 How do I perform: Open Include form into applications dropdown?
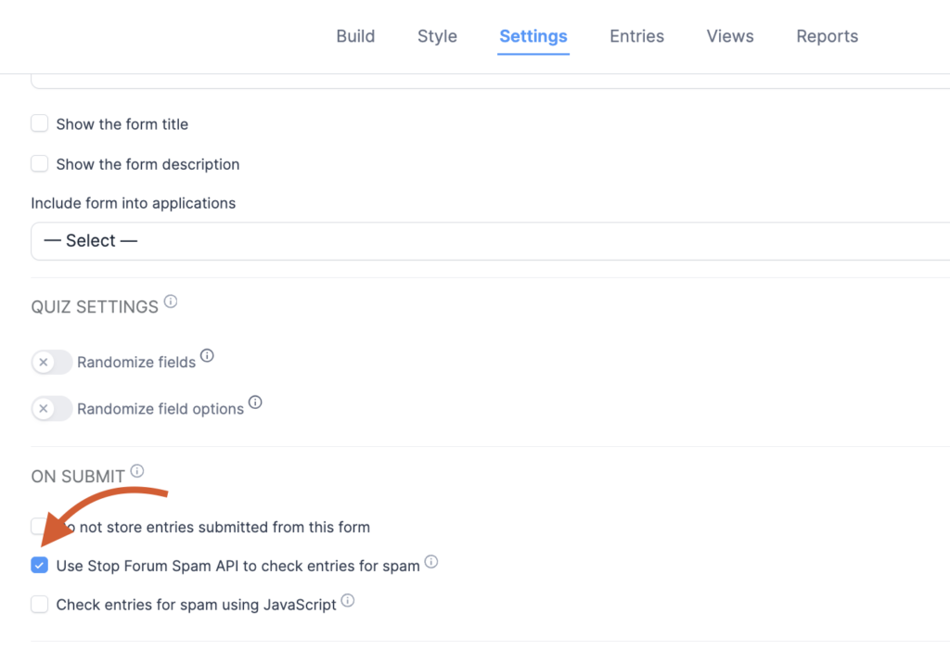[490, 241]
